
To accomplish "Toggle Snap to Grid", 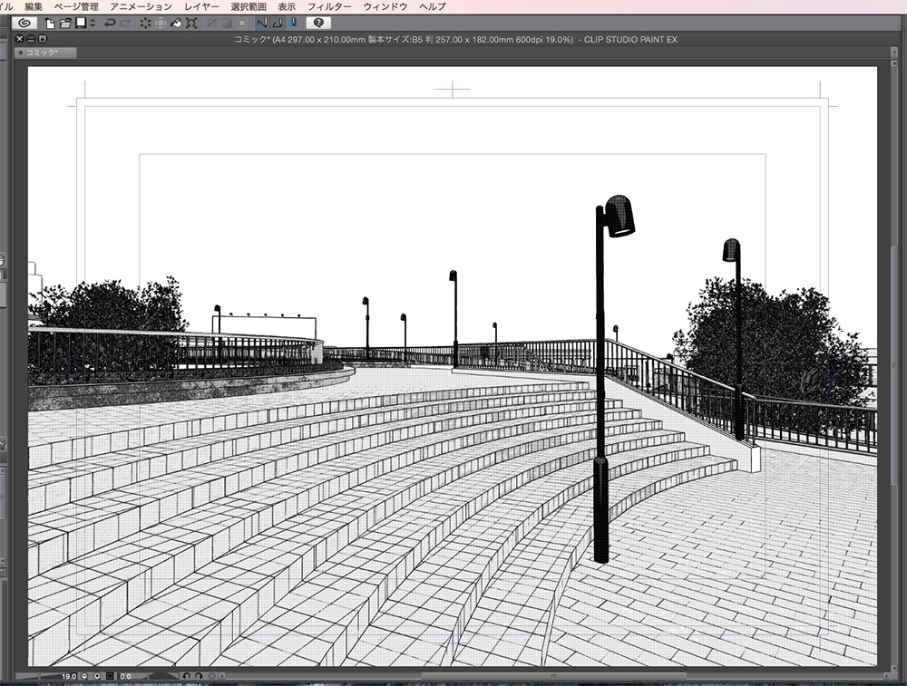I will click(293, 24).
